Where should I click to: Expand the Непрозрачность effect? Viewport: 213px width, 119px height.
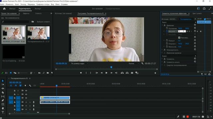click(x=162, y=50)
